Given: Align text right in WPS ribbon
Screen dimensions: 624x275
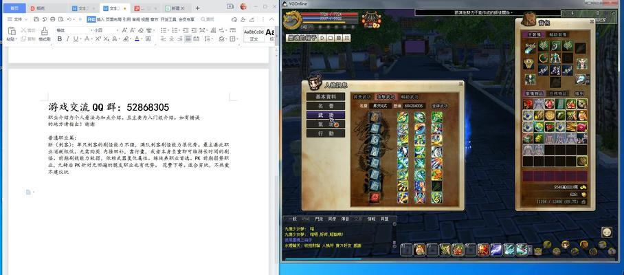Looking at the screenshot, I should point(179,39).
